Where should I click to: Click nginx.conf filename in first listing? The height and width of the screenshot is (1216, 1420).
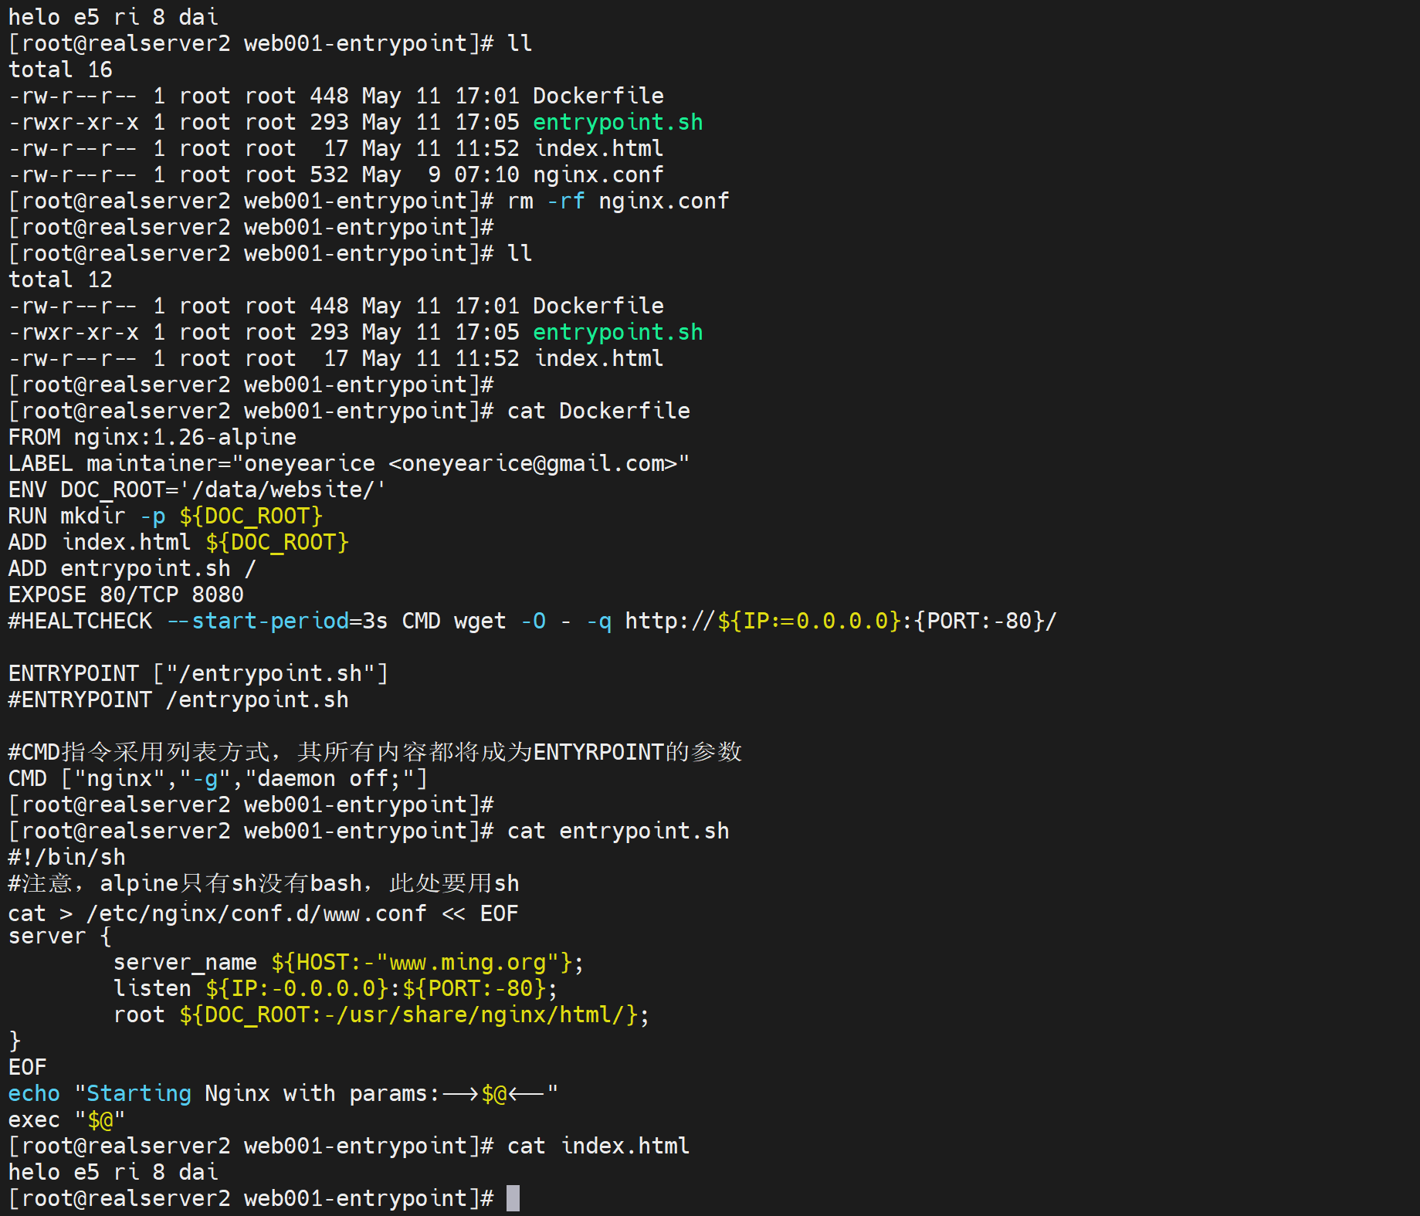[598, 174]
